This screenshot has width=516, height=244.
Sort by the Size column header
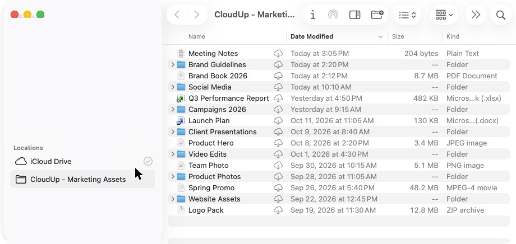pyautogui.click(x=398, y=36)
